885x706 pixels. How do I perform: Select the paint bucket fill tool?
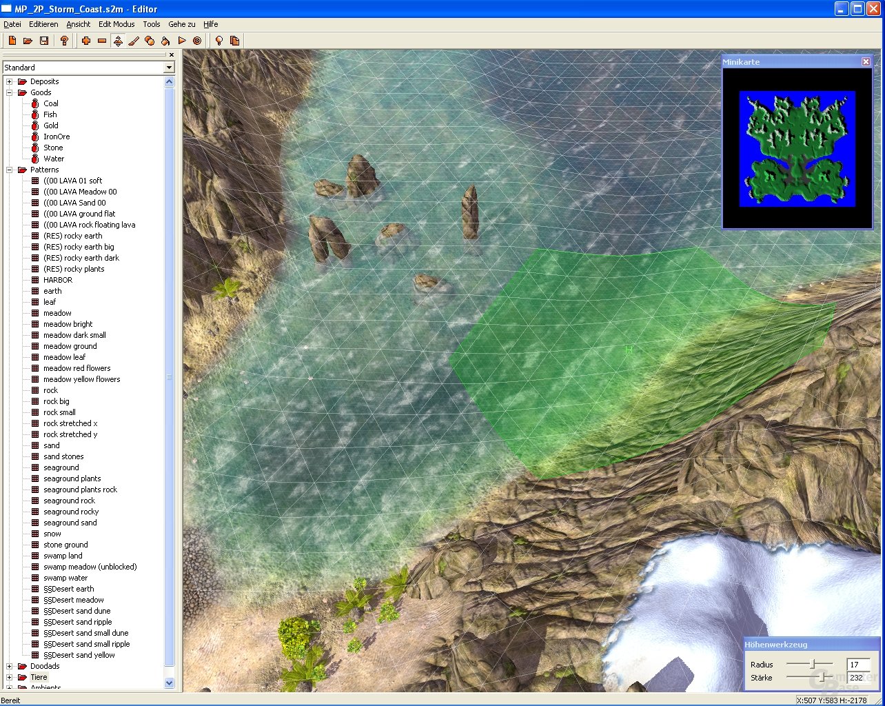(x=165, y=41)
